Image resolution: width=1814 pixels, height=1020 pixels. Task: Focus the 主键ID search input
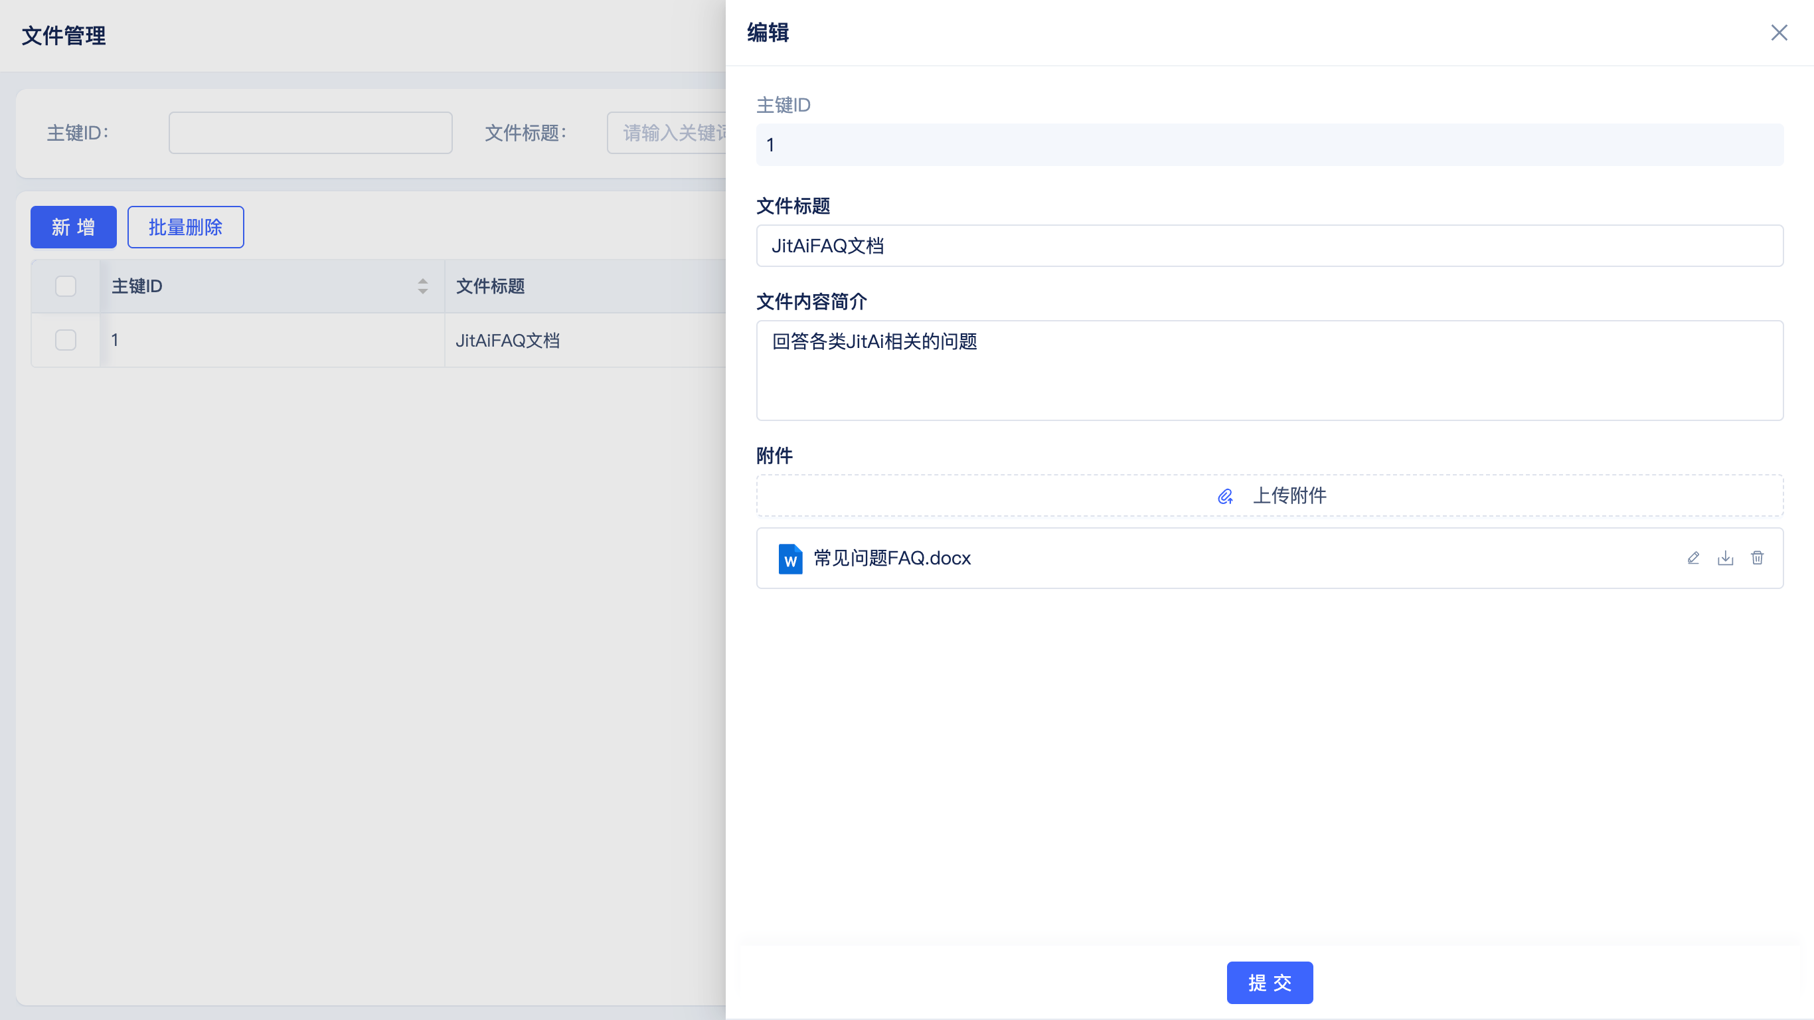(x=311, y=132)
